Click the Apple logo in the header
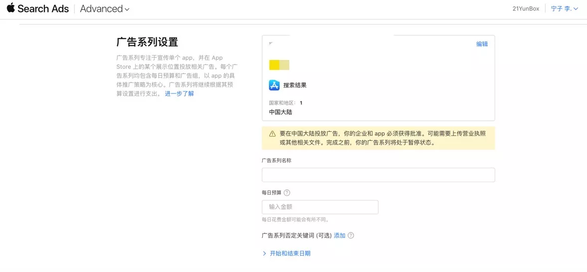The width and height of the screenshot is (587, 272). coord(11,8)
